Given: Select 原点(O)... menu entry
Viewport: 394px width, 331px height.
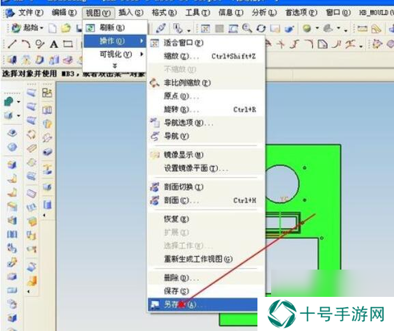Looking at the screenshot, I should tap(206, 96).
